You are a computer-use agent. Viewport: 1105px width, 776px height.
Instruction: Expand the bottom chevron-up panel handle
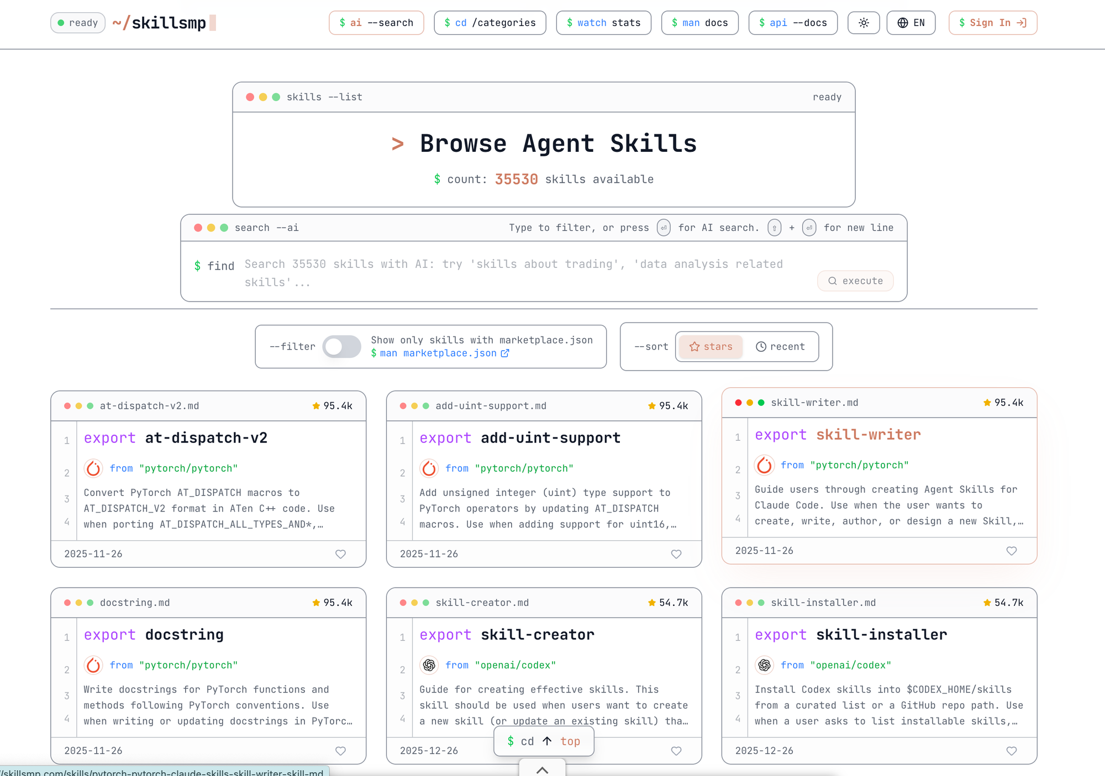pos(542,769)
